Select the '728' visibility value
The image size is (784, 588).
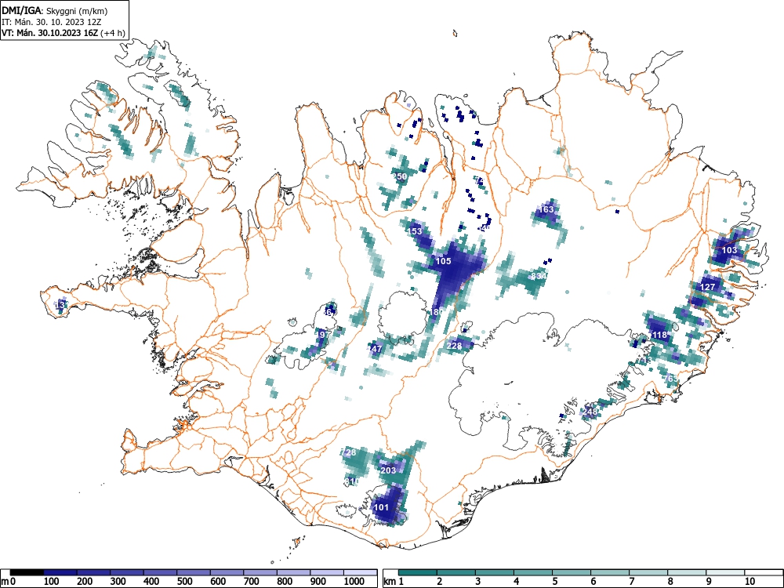coord(349,452)
